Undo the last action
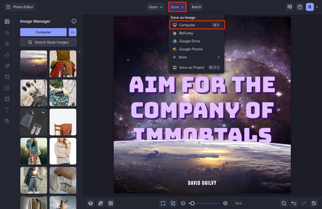 (x=294, y=203)
